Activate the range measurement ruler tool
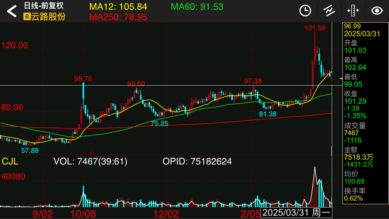 pyautogui.click(x=353, y=11)
